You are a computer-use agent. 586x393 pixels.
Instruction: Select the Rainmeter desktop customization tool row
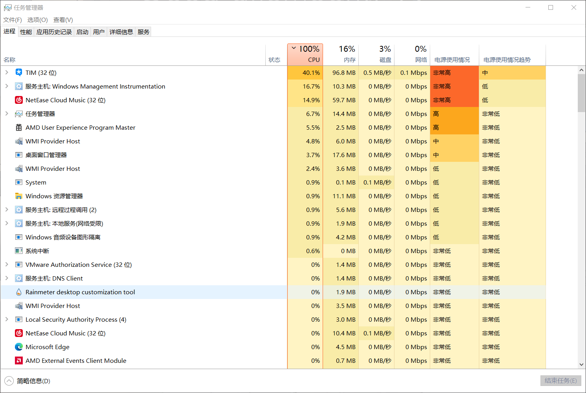pyautogui.click(x=273, y=292)
